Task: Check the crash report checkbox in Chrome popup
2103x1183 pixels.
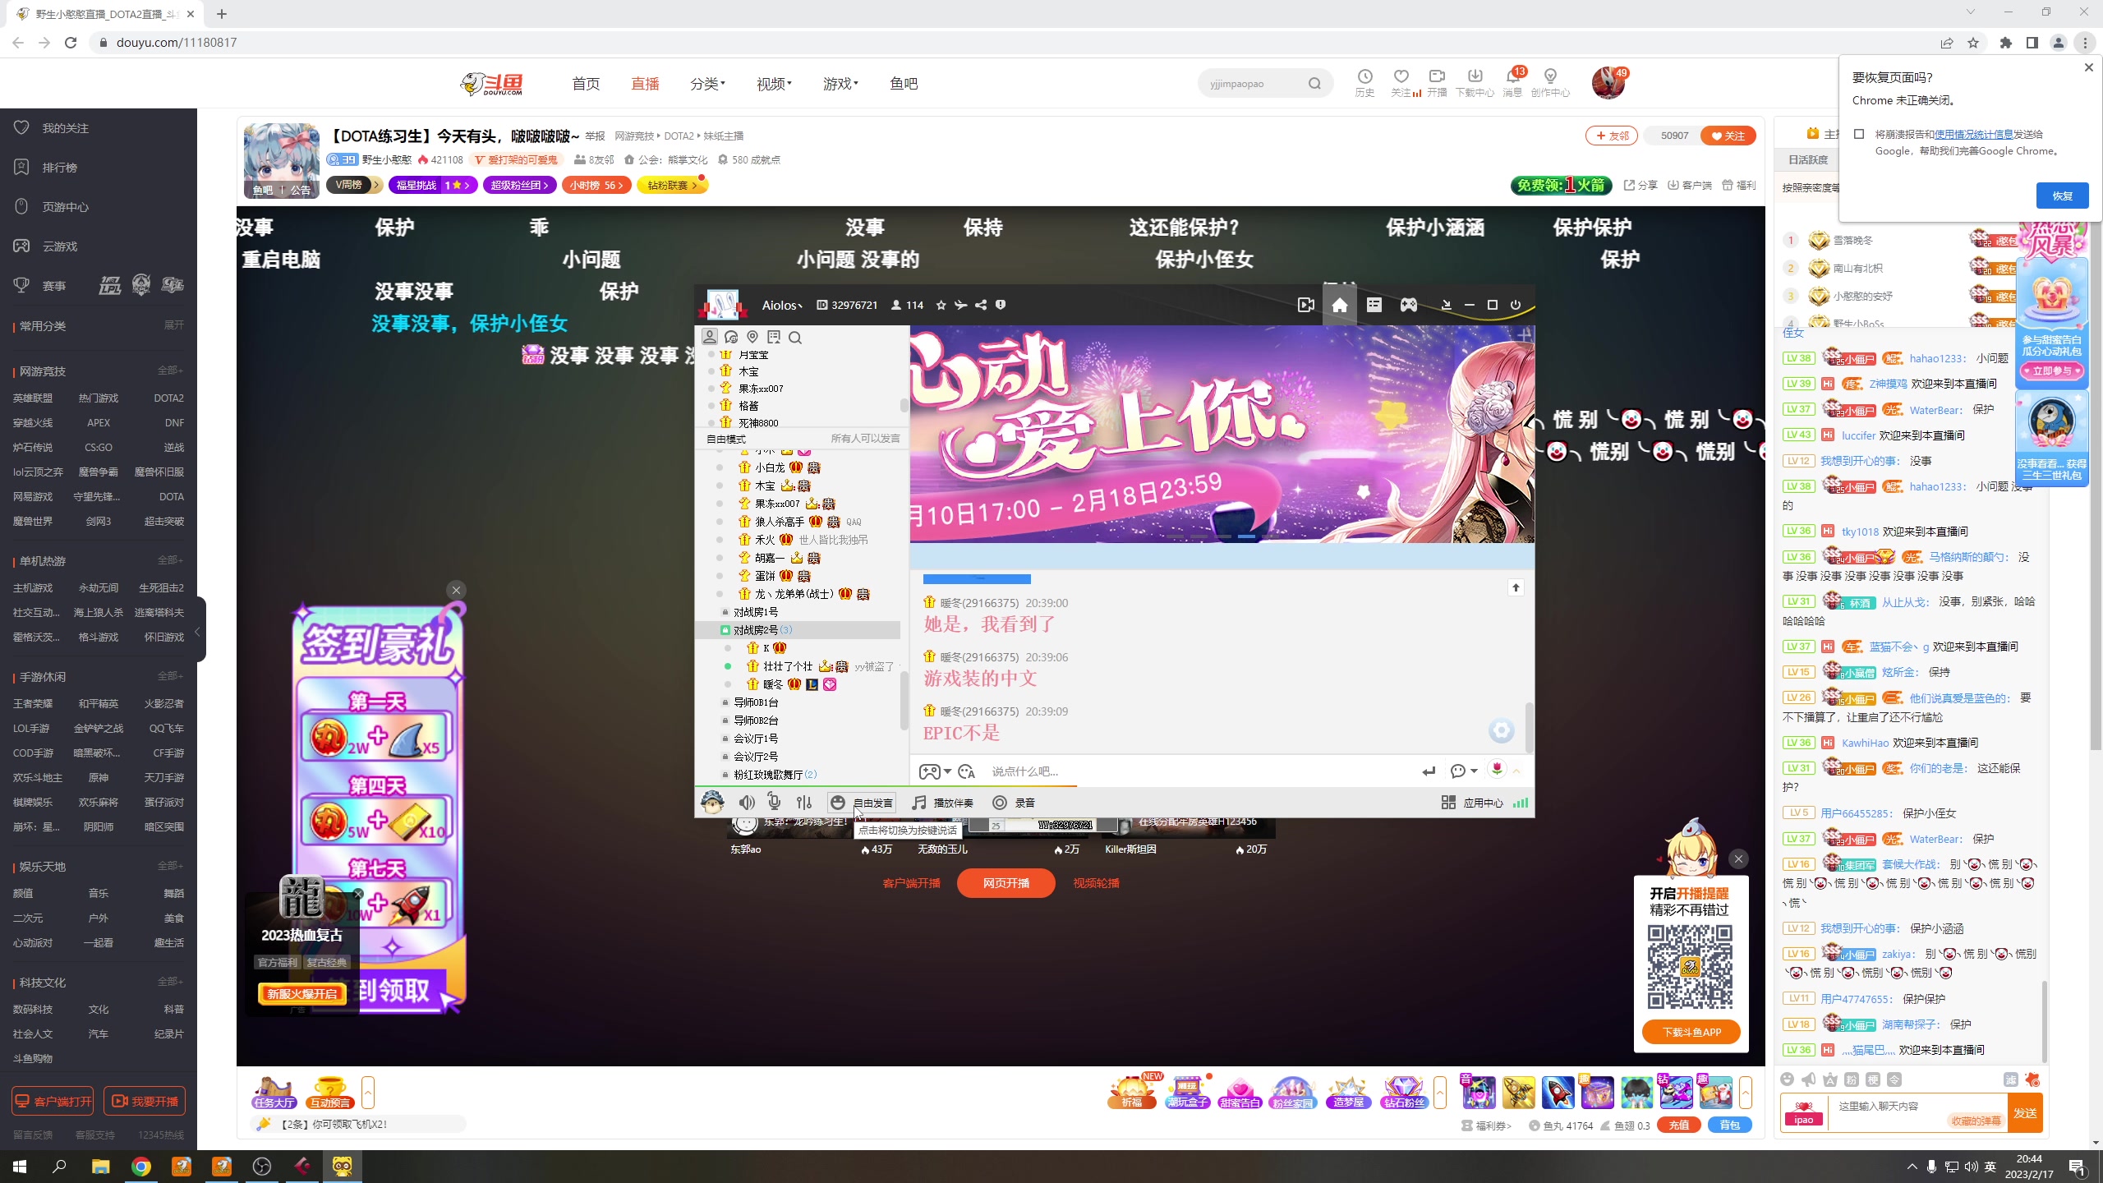Action: 1859,134
